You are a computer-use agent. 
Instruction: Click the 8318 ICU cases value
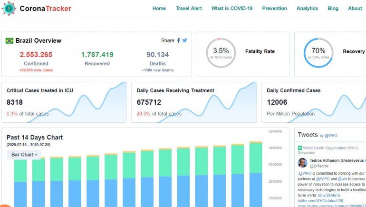tap(15, 102)
